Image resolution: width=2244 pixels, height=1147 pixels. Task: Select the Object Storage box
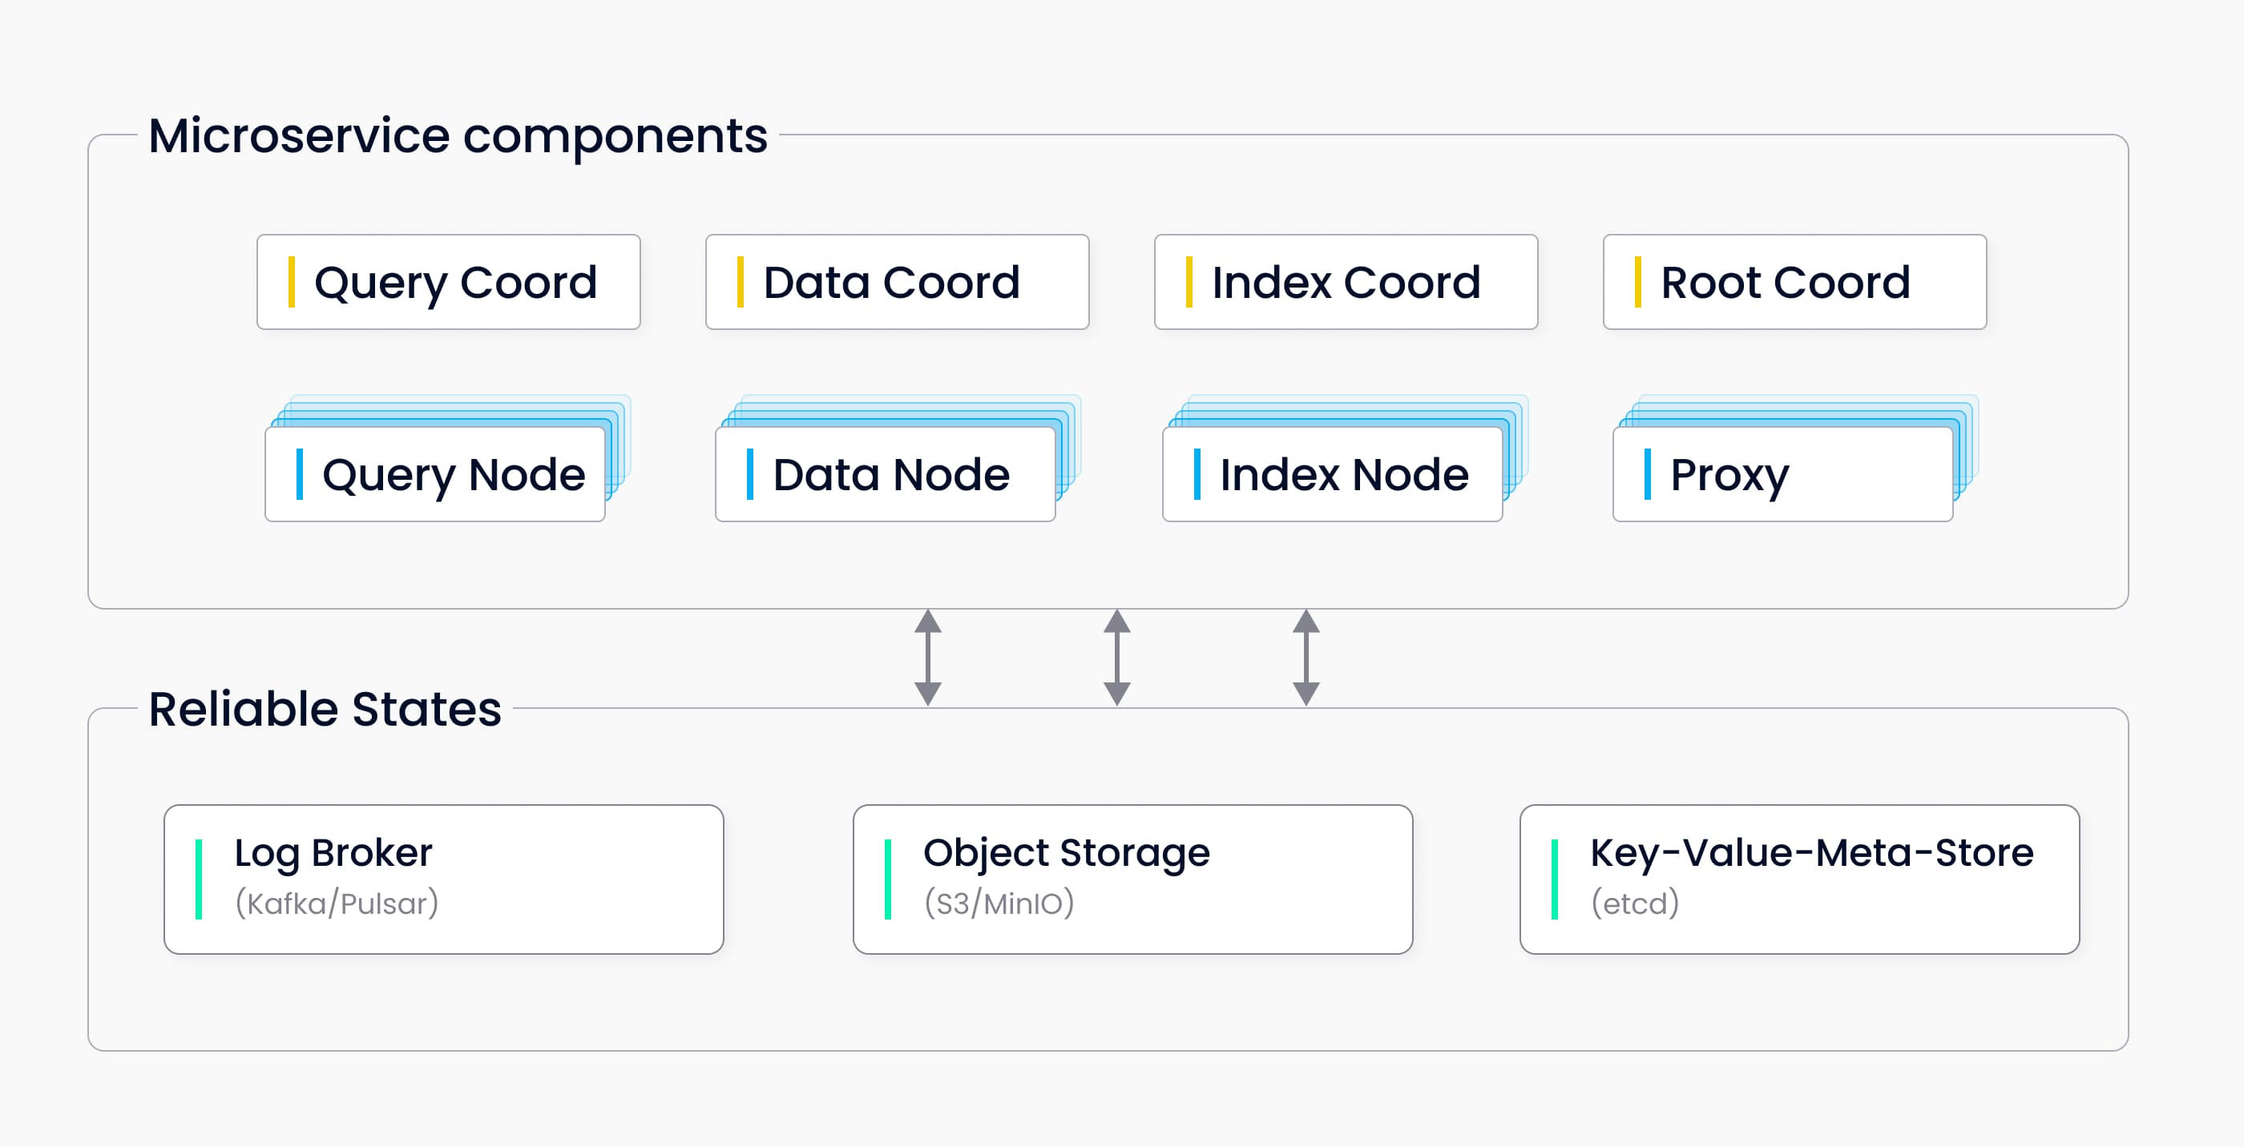(1132, 879)
